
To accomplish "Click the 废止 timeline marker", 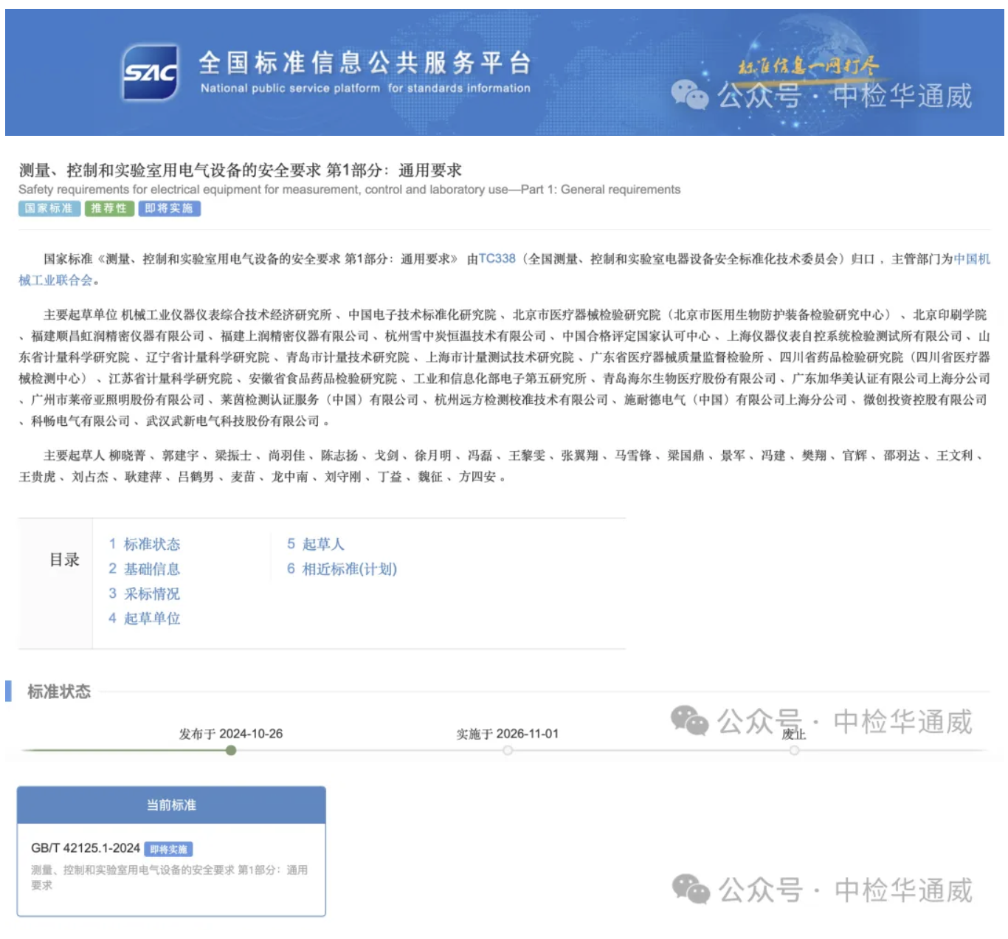I will pyautogui.click(x=794, y=751).
